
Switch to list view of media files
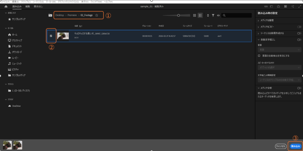coord(200,15)
